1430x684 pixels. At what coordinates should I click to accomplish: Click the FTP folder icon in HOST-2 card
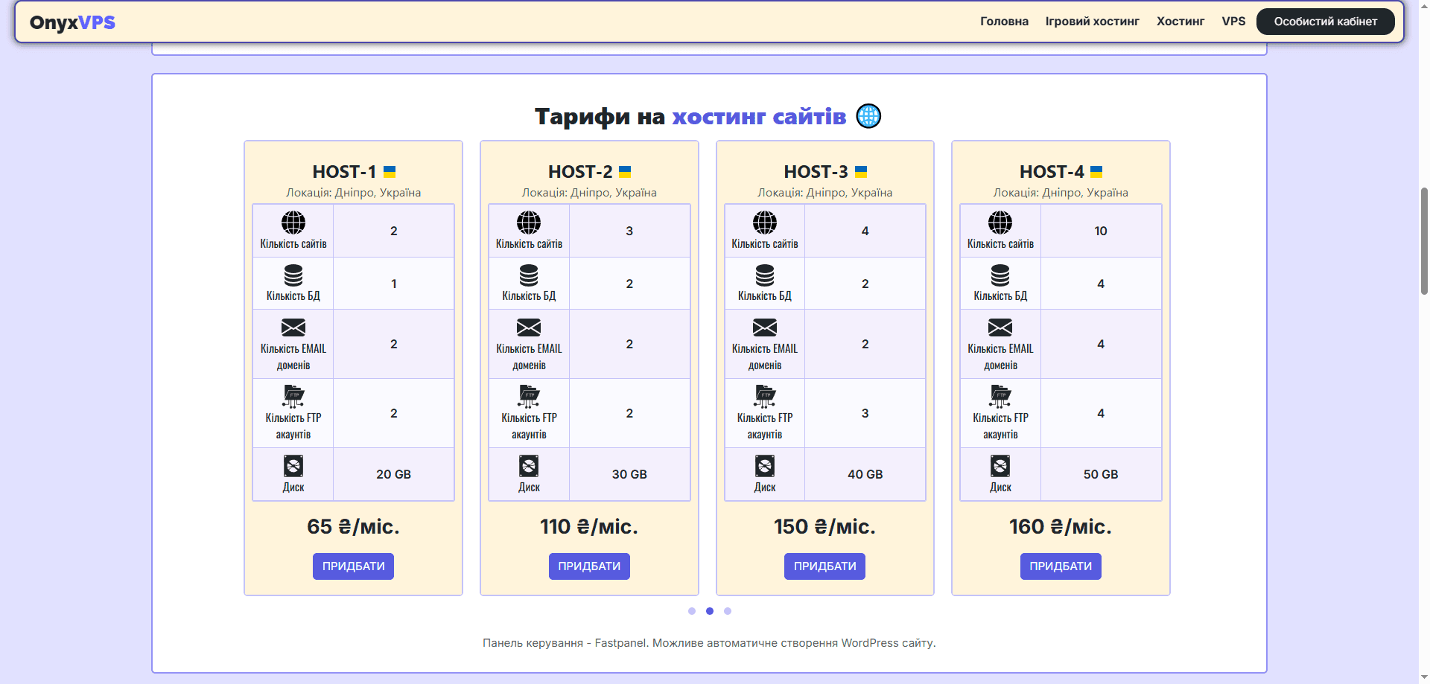pyautogui.click(x=529, y=396)
